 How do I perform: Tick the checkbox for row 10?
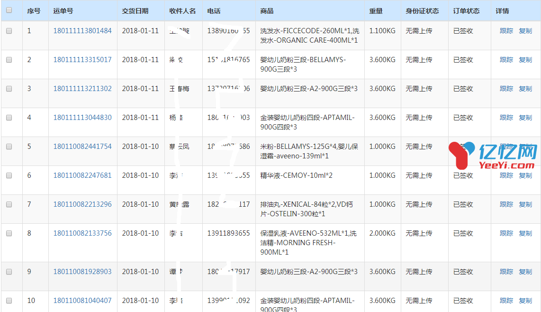pyautogui.click(x=9, y=301)
